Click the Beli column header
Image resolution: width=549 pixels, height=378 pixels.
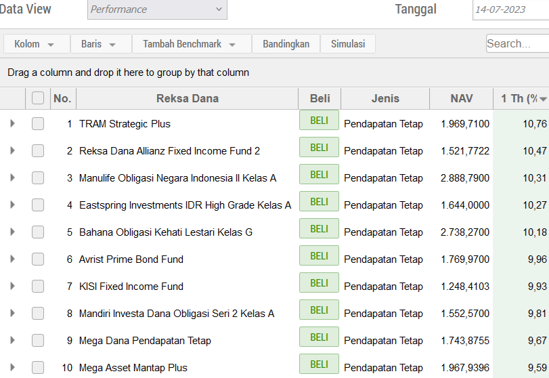coord(320,98)
